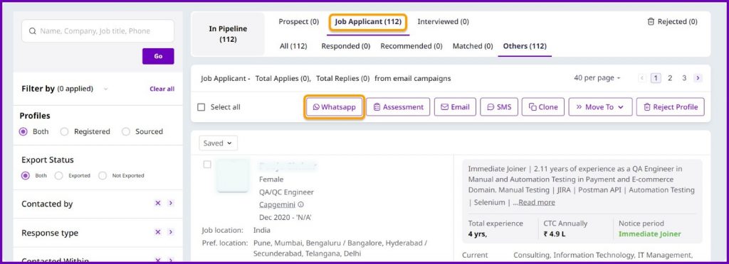Choose Exported under Export Status
Viewport: 729px width, 264px height.
[58, 175]
